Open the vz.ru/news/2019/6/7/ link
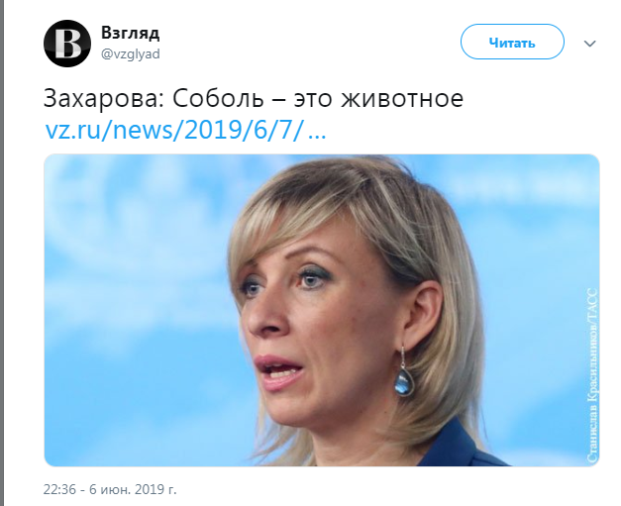Viewport: 621px width, 506px height. [174, 129]
